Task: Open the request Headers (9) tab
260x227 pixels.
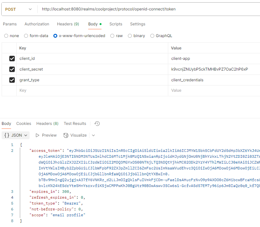Action: pyautogui.click(x=68, y=24)
